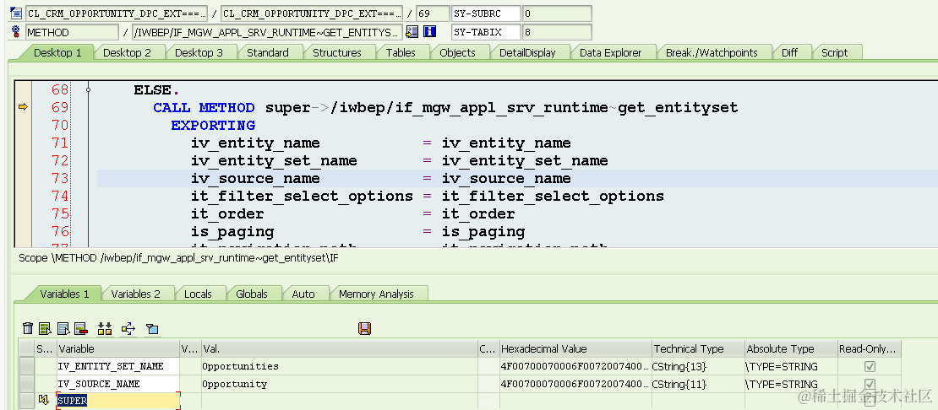Switch to the Desktop 3 tab
The image size is (938, 410).
(199, 52)
